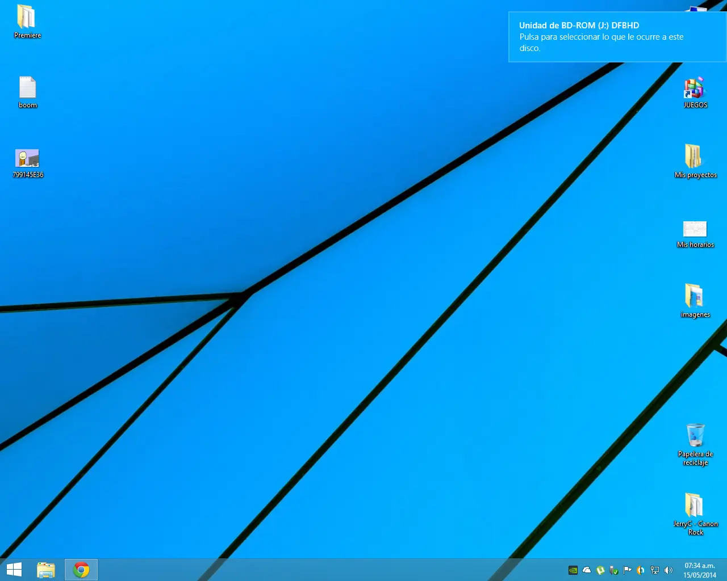Open the NVIDIA tray icon
The height and width of the screenshot is (581, 727).
coord(573,570)
